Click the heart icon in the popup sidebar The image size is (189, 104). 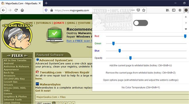pyautogui.click(x=186, y=29)
